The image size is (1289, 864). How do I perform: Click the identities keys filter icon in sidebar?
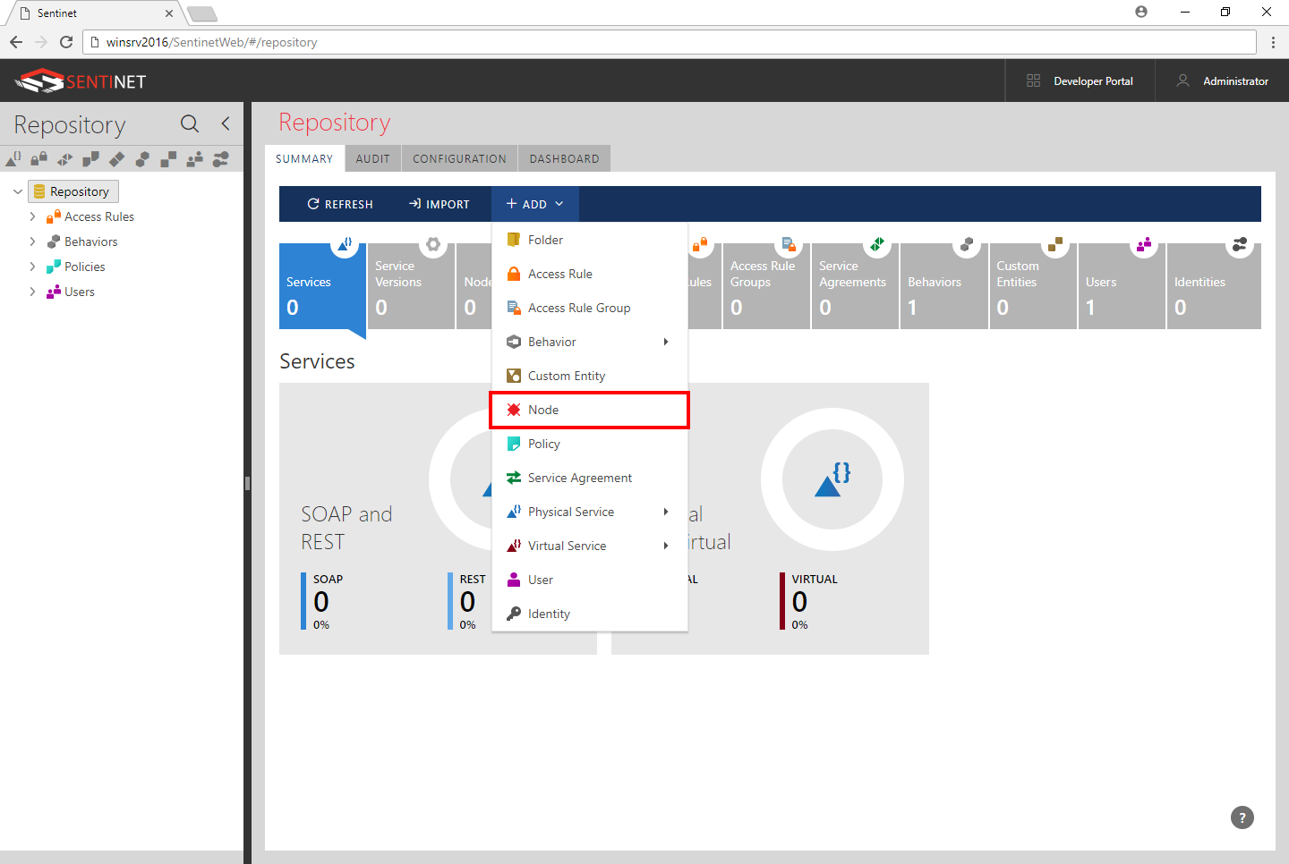pyautogui.click(x=220, y=159)
